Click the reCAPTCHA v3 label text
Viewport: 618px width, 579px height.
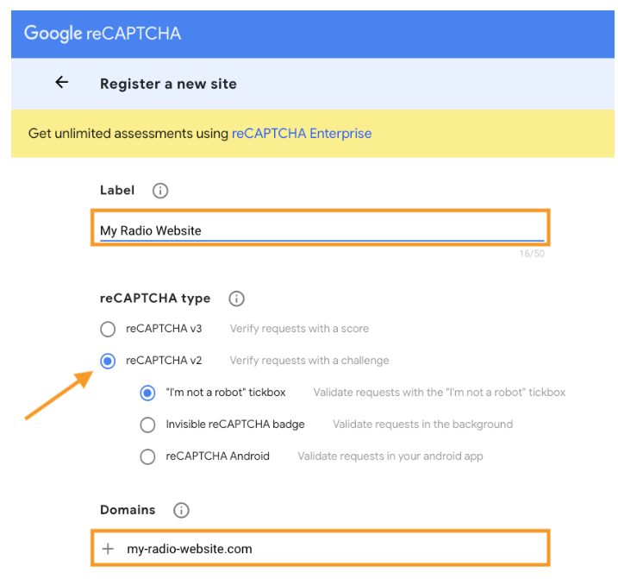point(164,329)
